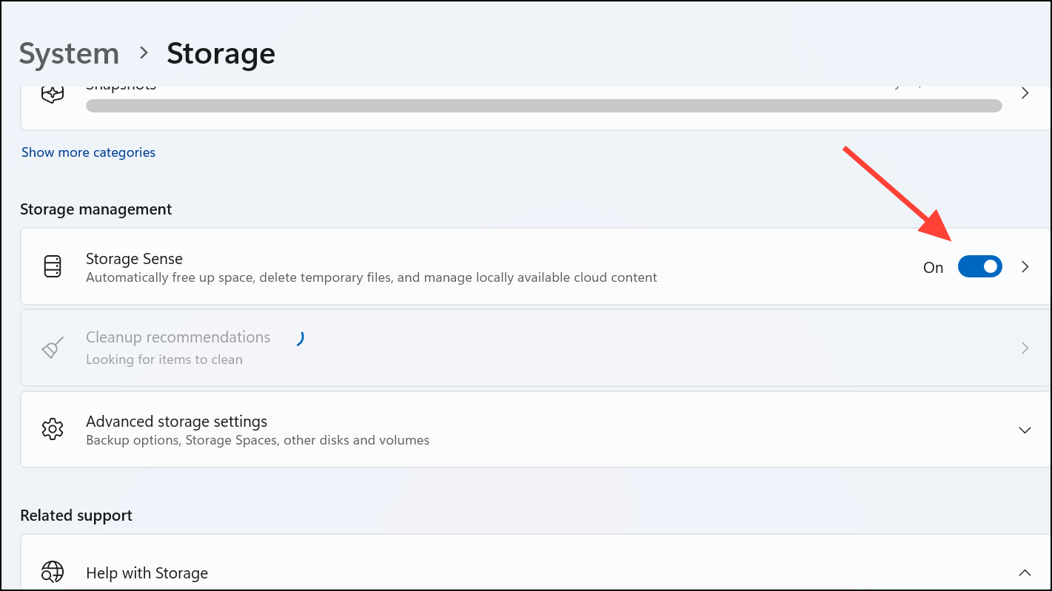This screenshot has height=591, width=1052.
Task: Click the Advanced storage settings gear icon
Action: tap(53, 429)
